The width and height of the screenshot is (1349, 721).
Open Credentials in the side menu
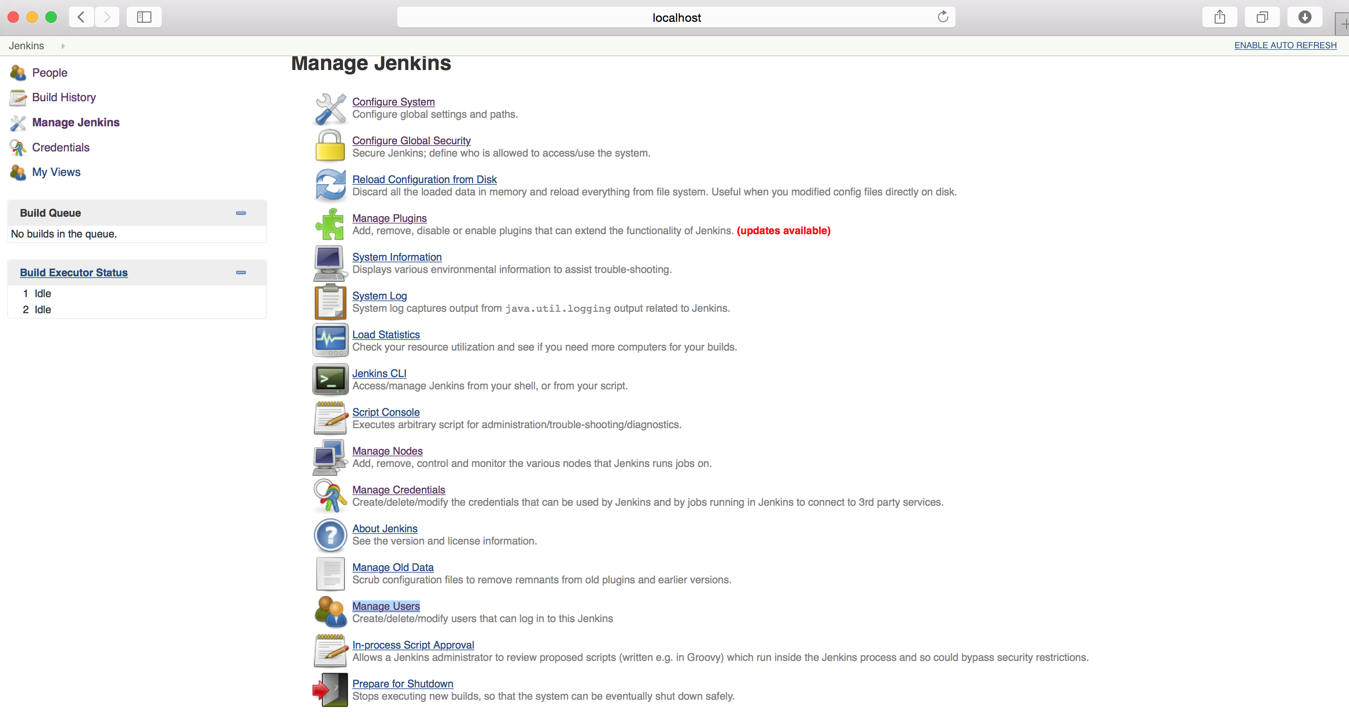61,148
